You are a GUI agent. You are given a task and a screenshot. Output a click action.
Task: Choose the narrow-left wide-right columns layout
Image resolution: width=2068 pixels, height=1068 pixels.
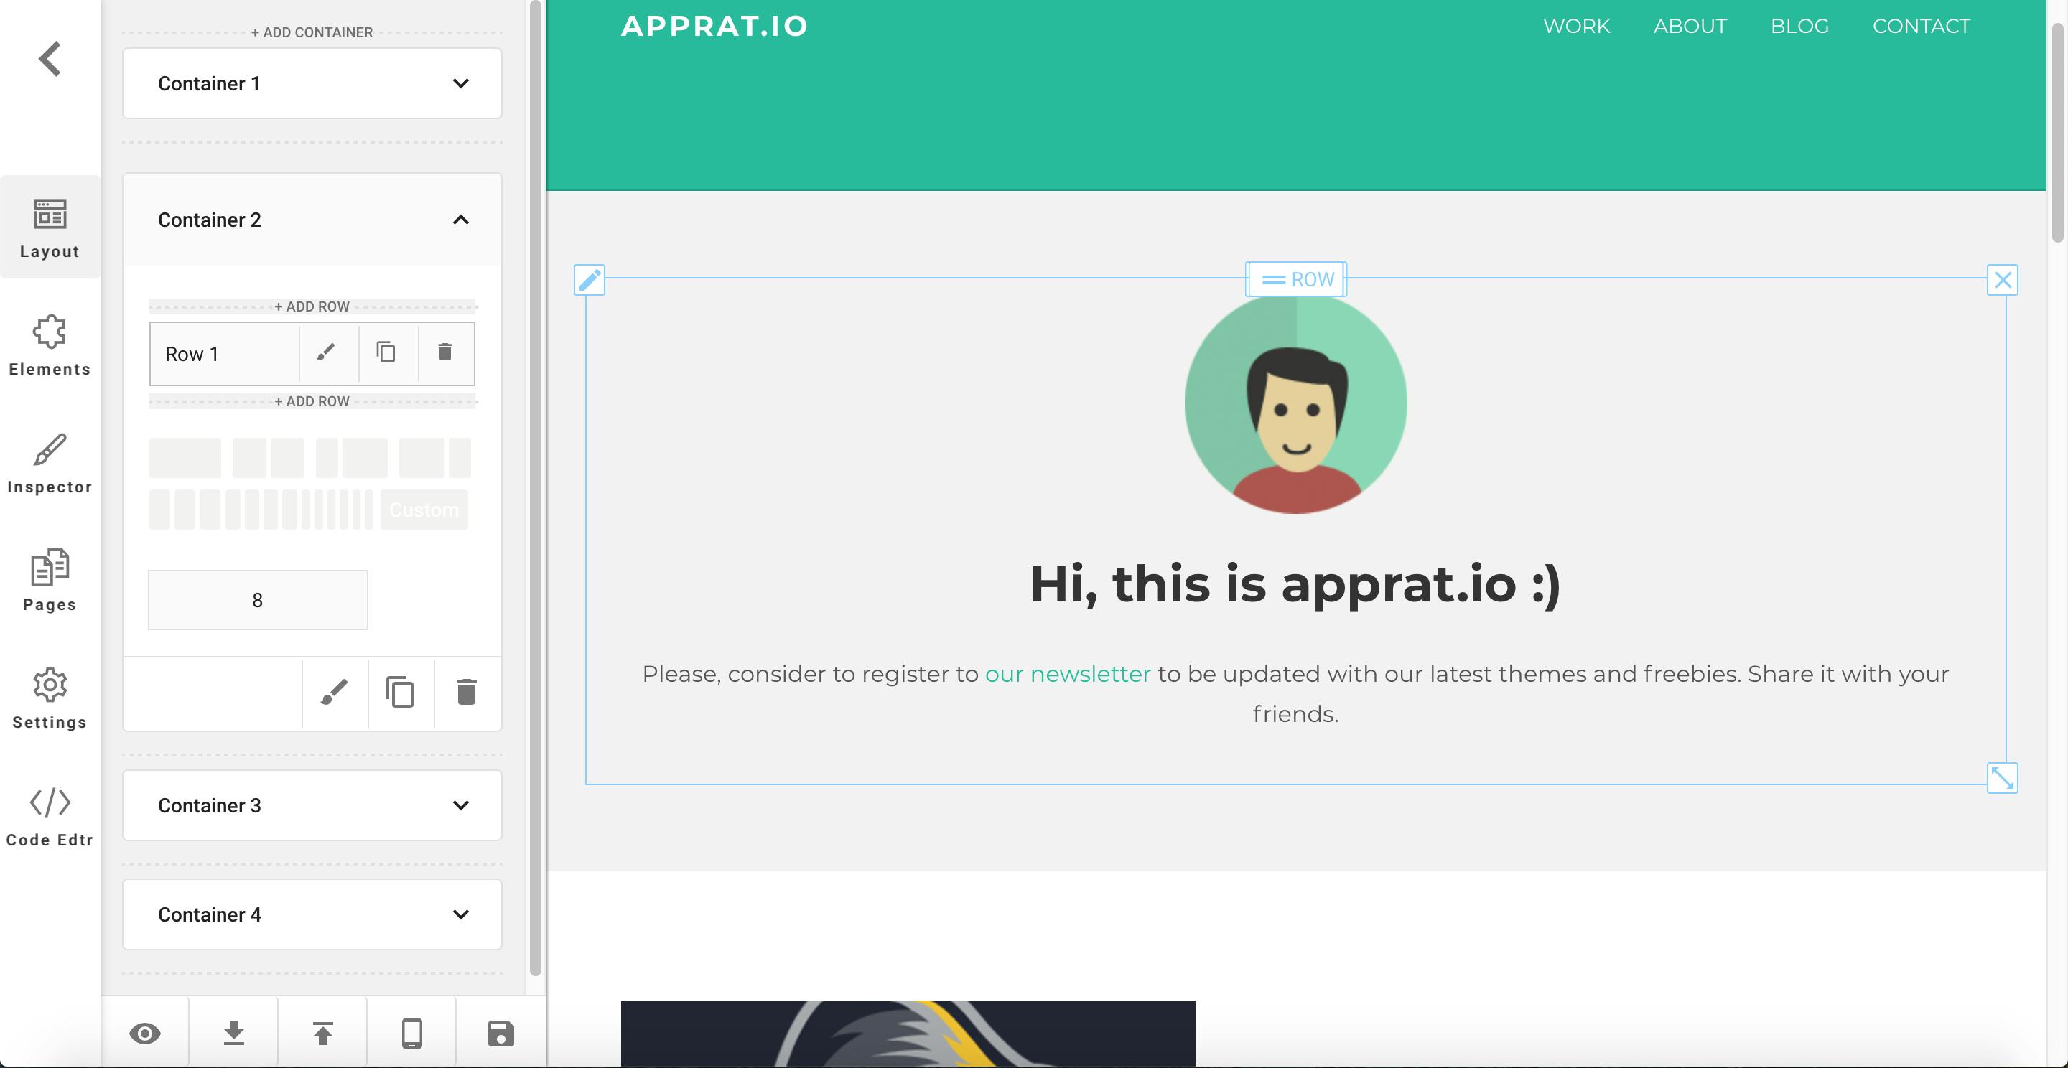click(352, 458)
